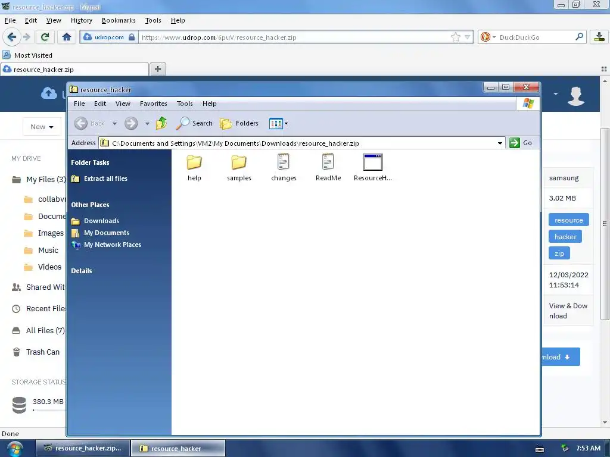610x457 pixels.
Task: Open the list all tabs button
Action: pos(604,69)
